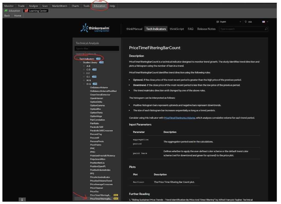Select PositionNetLiq in the sidebar
The width and height of the screenshot is (281, 204).
click(x=97, y=163)
